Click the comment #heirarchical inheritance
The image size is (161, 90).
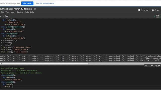(x=12, y=68)
